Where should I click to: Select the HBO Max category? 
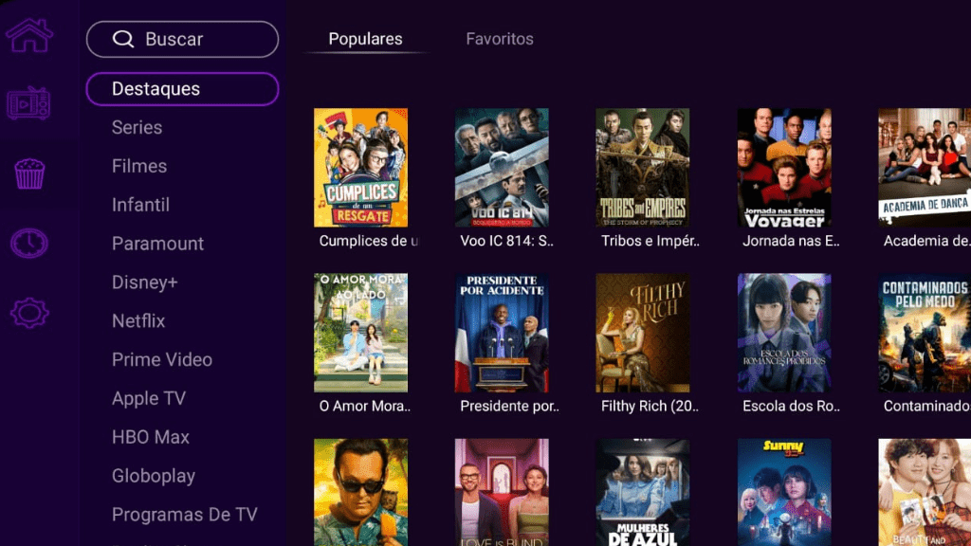pos(151,437)
